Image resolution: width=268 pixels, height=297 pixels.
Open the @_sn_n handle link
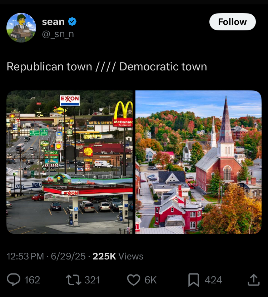pos(58,34)
